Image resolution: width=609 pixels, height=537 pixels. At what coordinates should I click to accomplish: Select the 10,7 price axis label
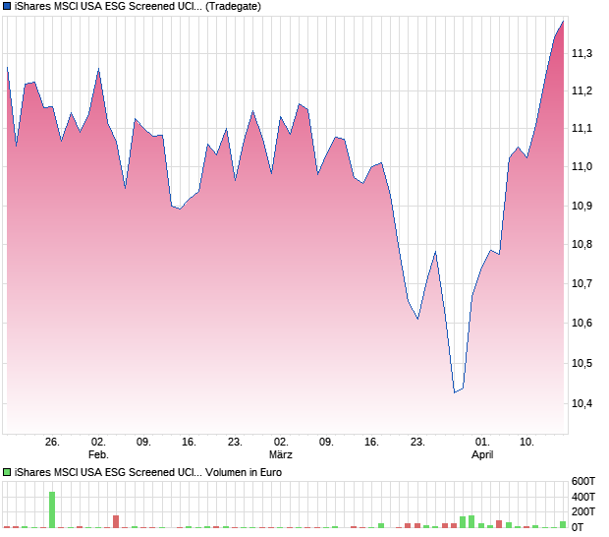point(582,284)
